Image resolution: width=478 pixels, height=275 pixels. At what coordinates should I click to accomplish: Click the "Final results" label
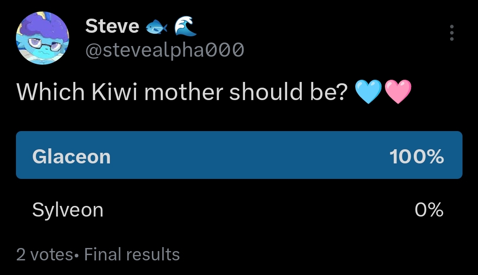[132, 254]
